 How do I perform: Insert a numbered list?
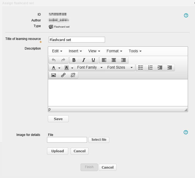(x=150, y=68)
